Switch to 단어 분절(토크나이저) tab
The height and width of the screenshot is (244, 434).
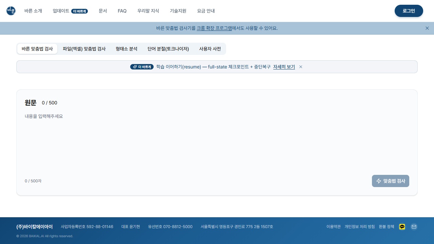[168, 49]
